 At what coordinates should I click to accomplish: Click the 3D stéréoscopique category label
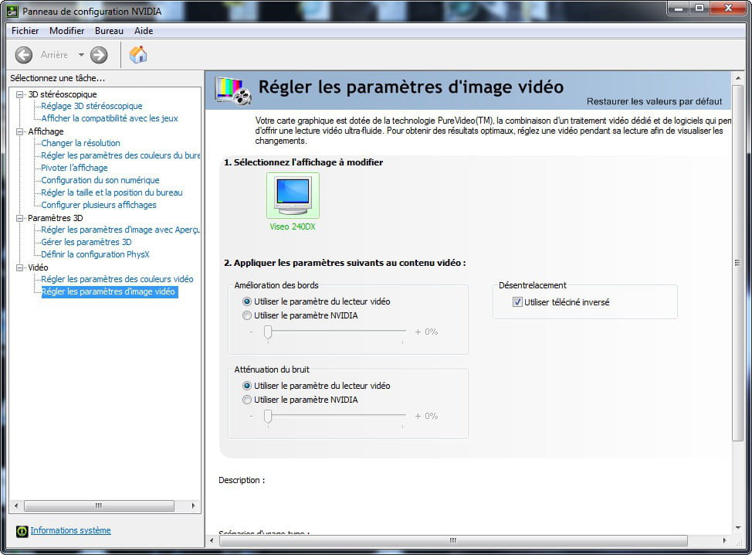(x=63, y=94)
